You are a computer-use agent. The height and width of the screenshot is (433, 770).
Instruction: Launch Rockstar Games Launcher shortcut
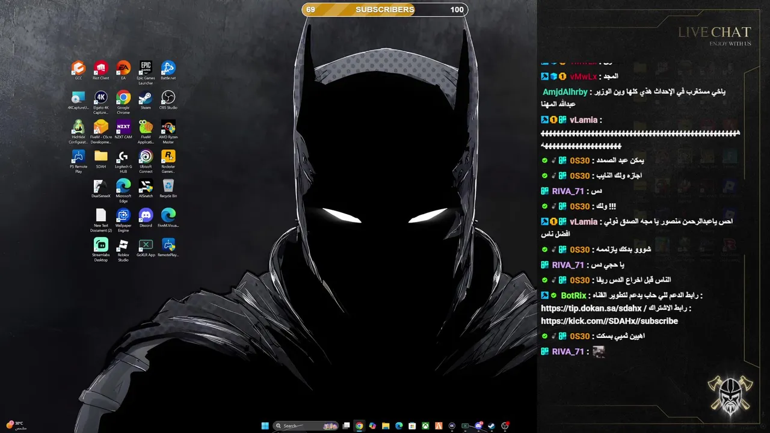(168, 161)
